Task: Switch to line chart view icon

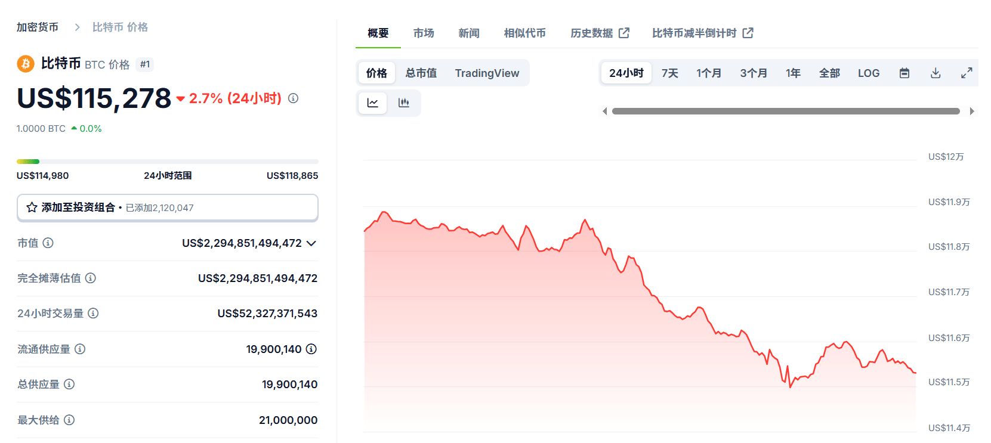Action: click(x=373, y=103)
